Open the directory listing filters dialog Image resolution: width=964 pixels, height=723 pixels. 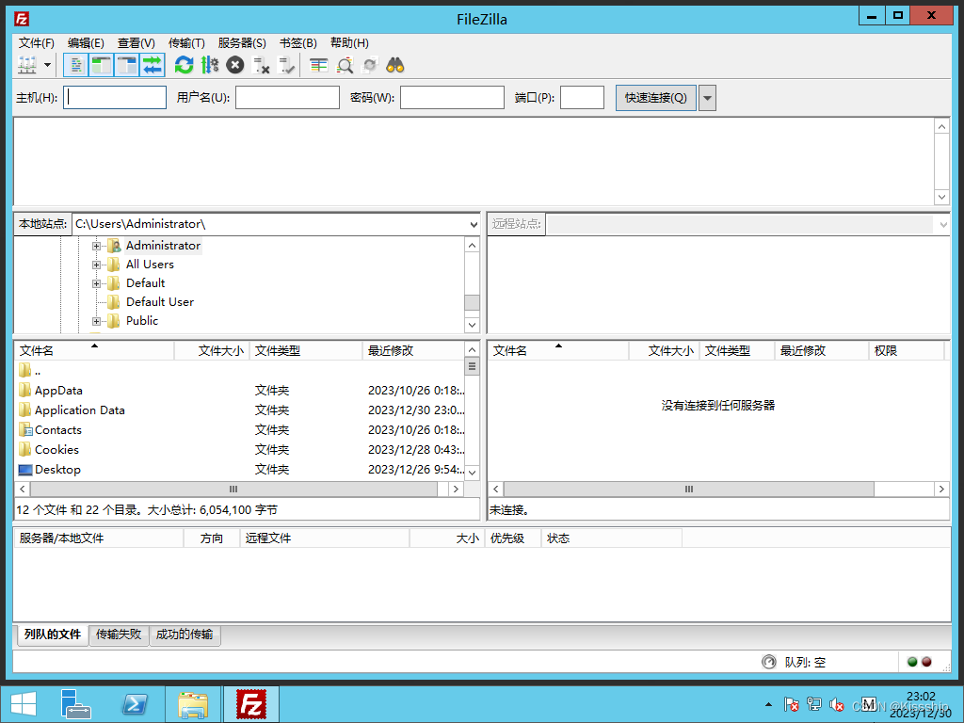(318, 65)
